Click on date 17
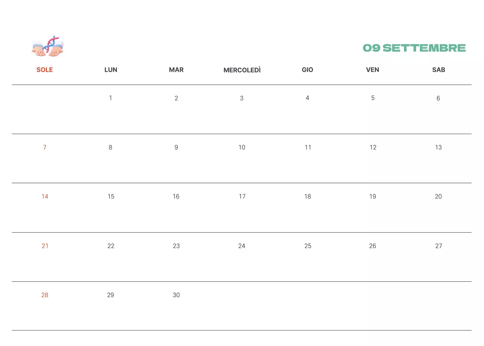Screen dimensions: 484x346 [242, 196]
